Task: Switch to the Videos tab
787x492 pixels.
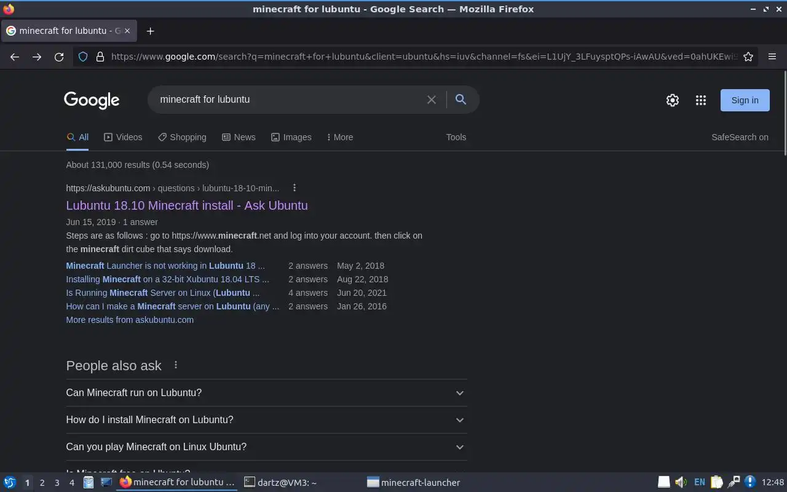Action: (123, 137)
